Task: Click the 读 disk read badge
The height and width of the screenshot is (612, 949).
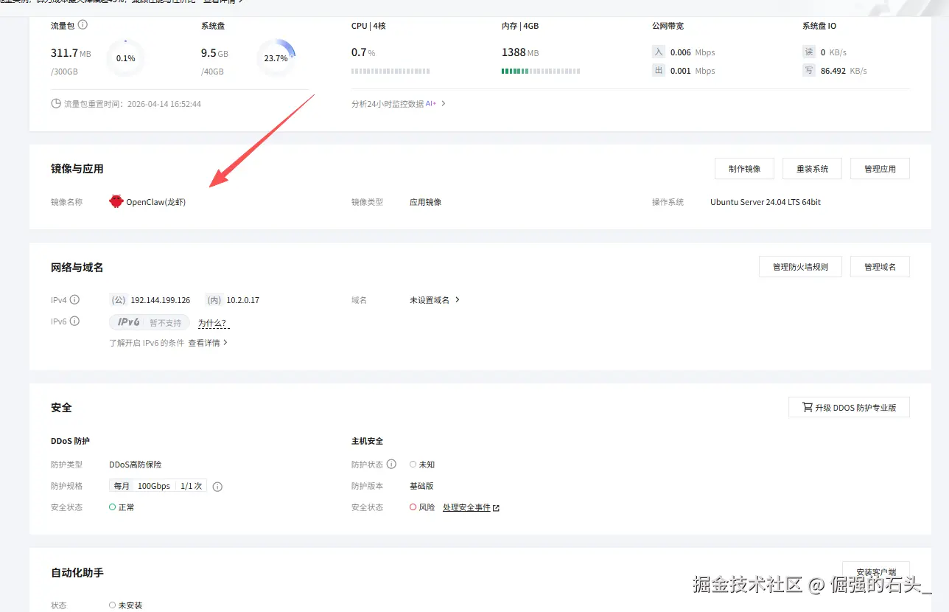Action: pos(809,52)
